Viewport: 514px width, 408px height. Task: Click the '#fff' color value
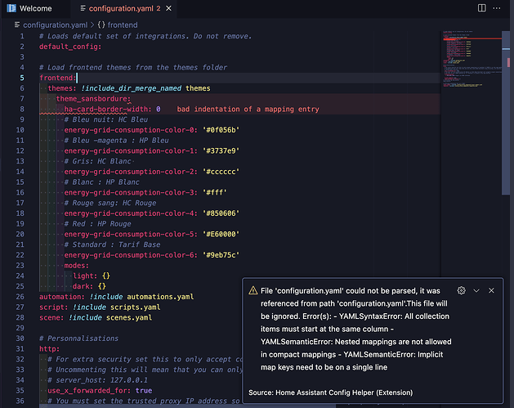coord(215,192)
